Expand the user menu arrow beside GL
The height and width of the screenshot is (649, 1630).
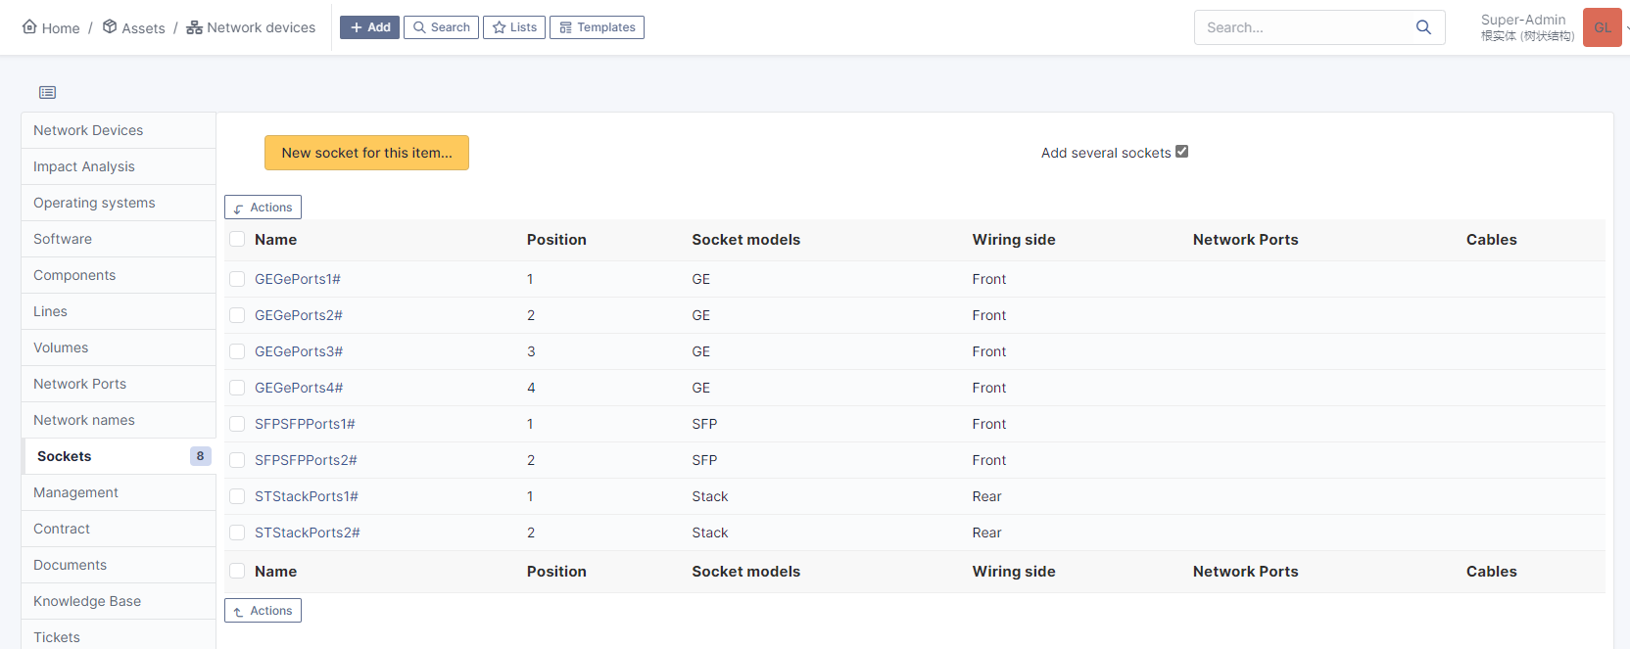[1627, 27]
